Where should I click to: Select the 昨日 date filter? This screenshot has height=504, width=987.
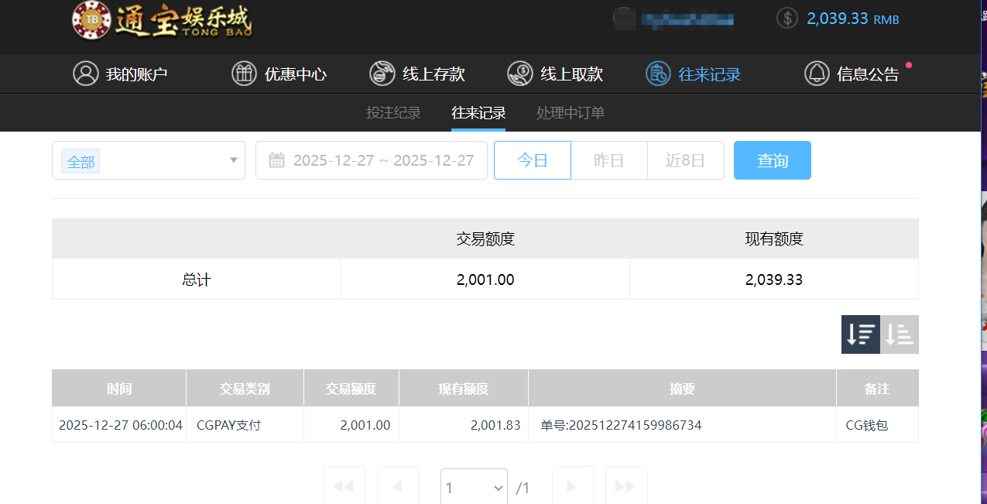pyautogui.click(x=608, y=160)
